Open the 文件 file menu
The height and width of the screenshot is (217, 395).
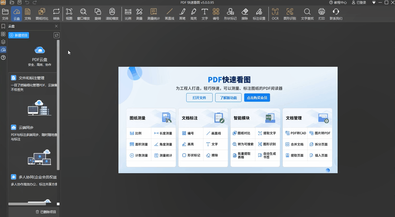5,14
